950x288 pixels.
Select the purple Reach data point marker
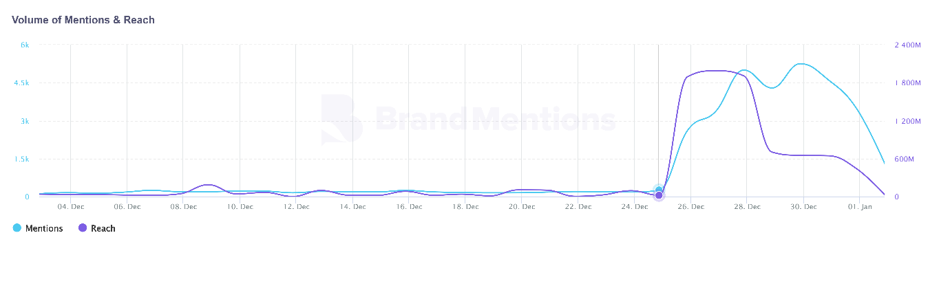659,196
